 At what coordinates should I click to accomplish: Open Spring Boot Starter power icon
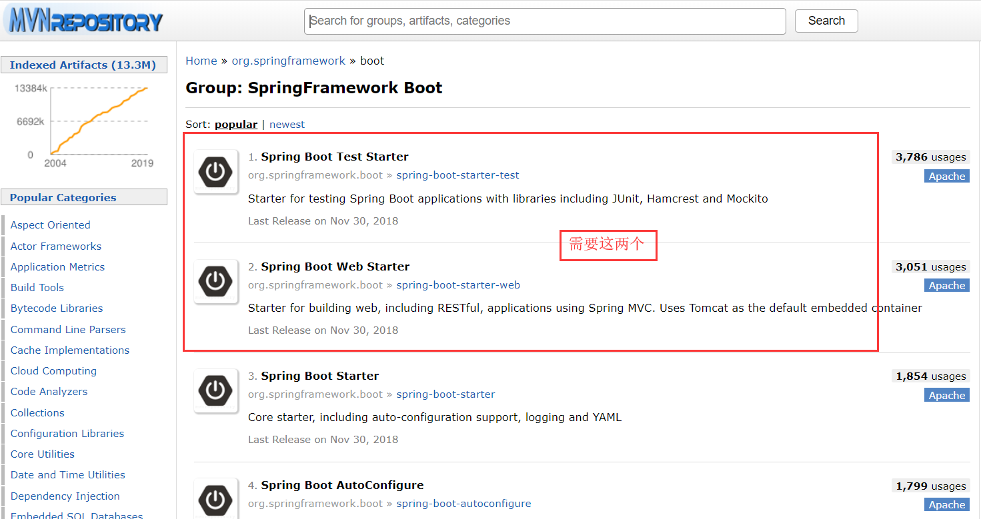(216, 390)
